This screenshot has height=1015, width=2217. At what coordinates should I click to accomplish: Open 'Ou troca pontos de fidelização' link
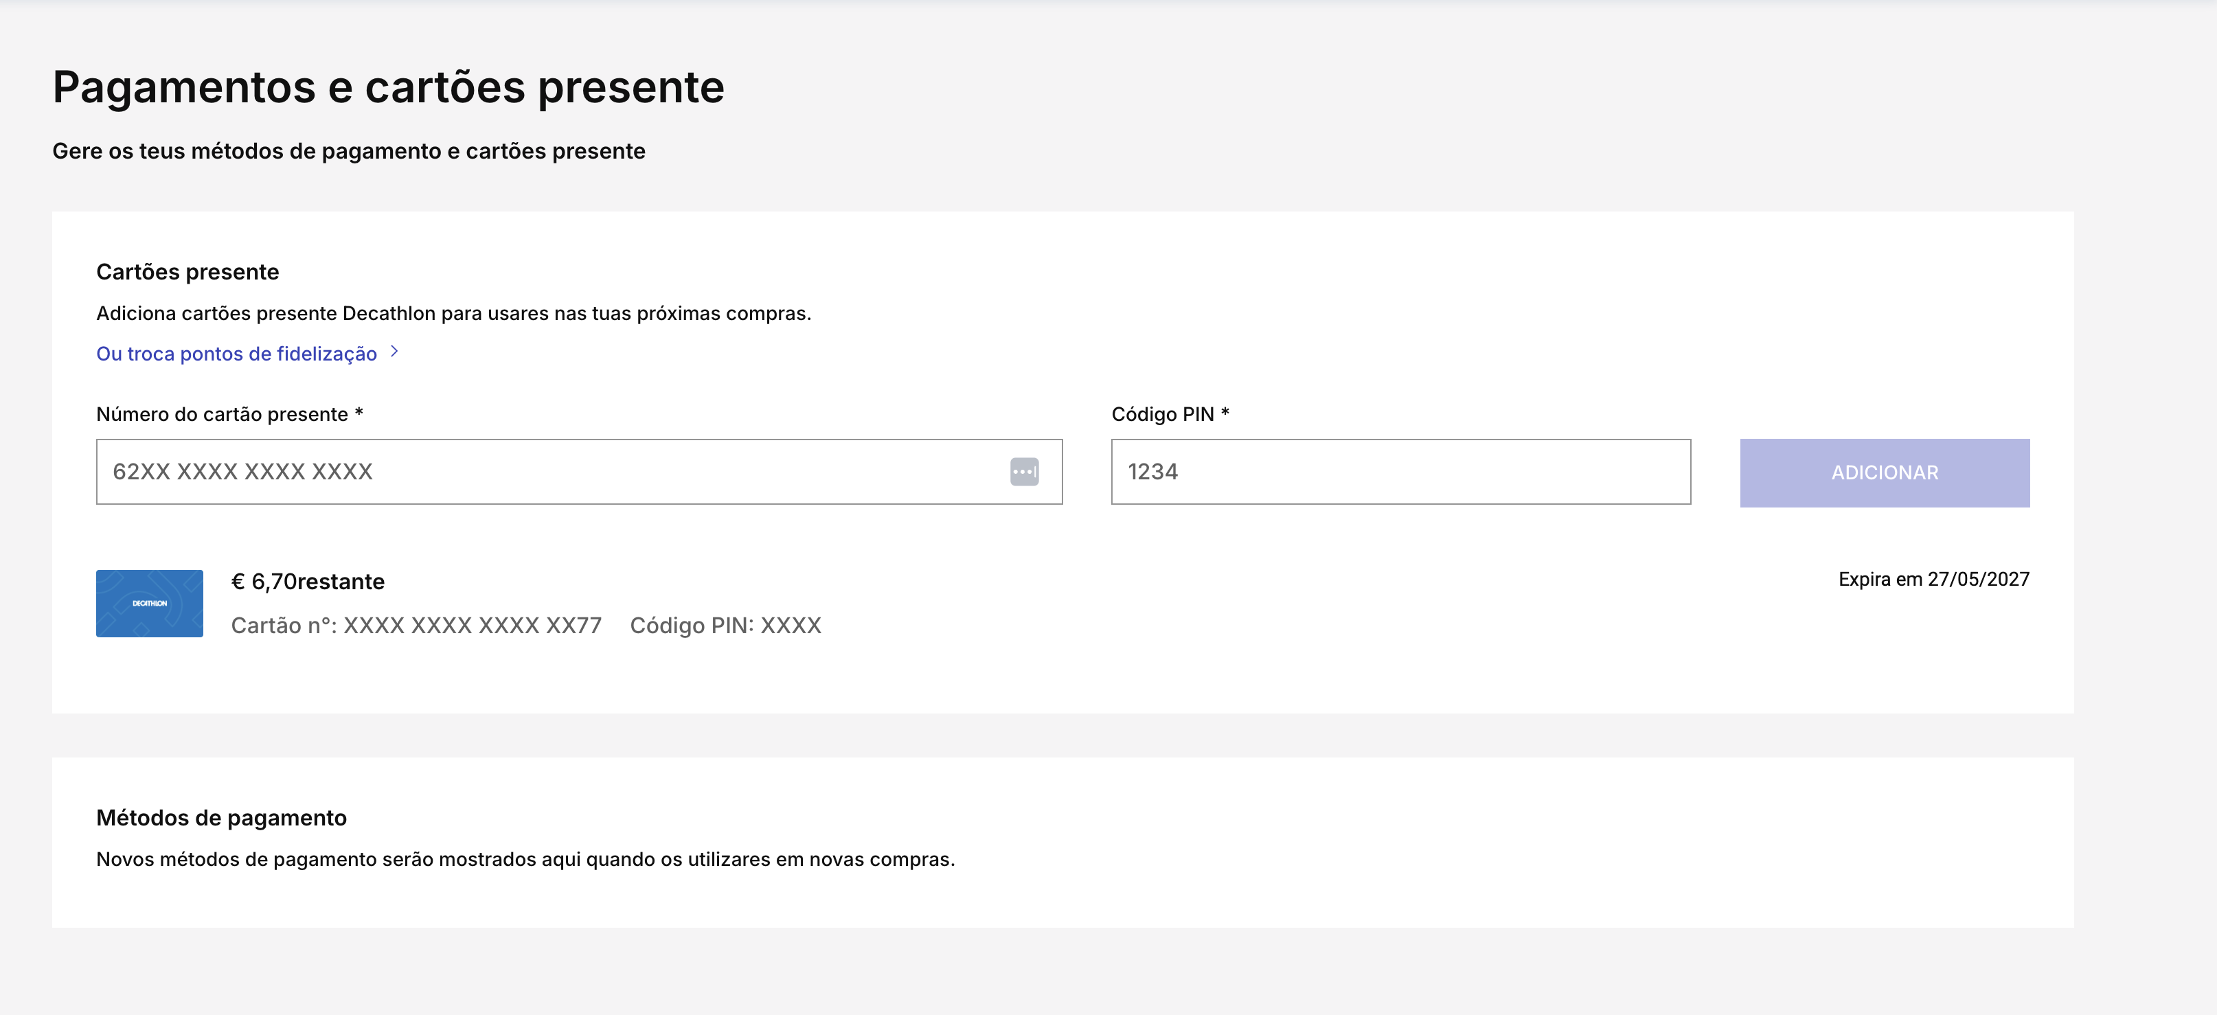pos(237,354)
